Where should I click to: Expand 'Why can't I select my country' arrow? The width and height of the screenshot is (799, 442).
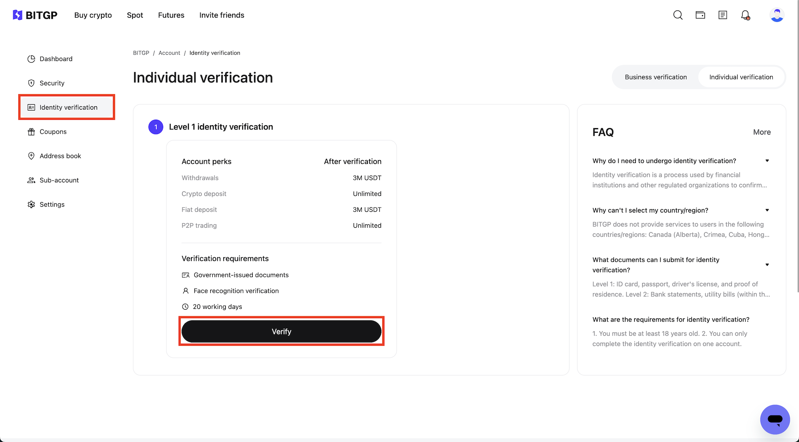click(767, 210)
